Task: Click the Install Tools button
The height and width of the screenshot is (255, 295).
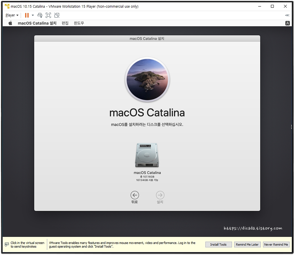Action: pyautogui.click(x=219, y=244)
